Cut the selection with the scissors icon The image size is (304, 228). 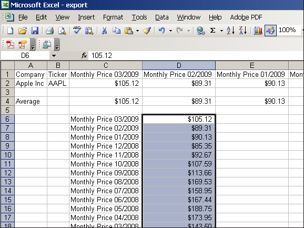[104, 31]
